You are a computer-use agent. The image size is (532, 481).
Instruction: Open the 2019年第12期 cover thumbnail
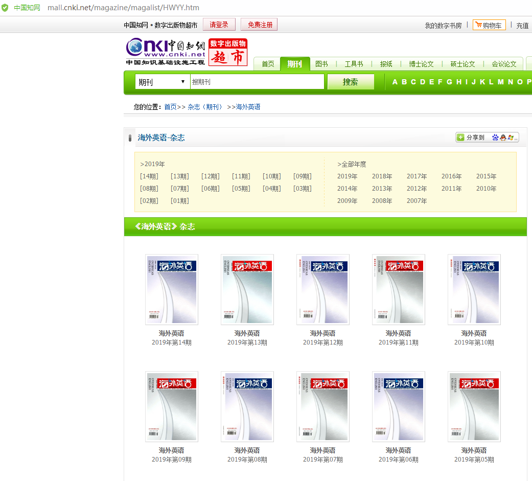pos(323,289)
